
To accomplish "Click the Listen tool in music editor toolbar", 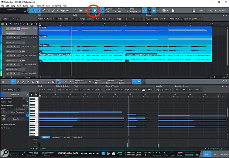I will click(38, 82).
